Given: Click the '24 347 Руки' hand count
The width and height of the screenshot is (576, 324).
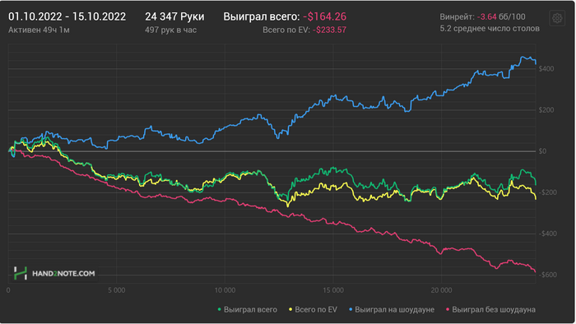Looking at the screenshot, I should point(174,17).
